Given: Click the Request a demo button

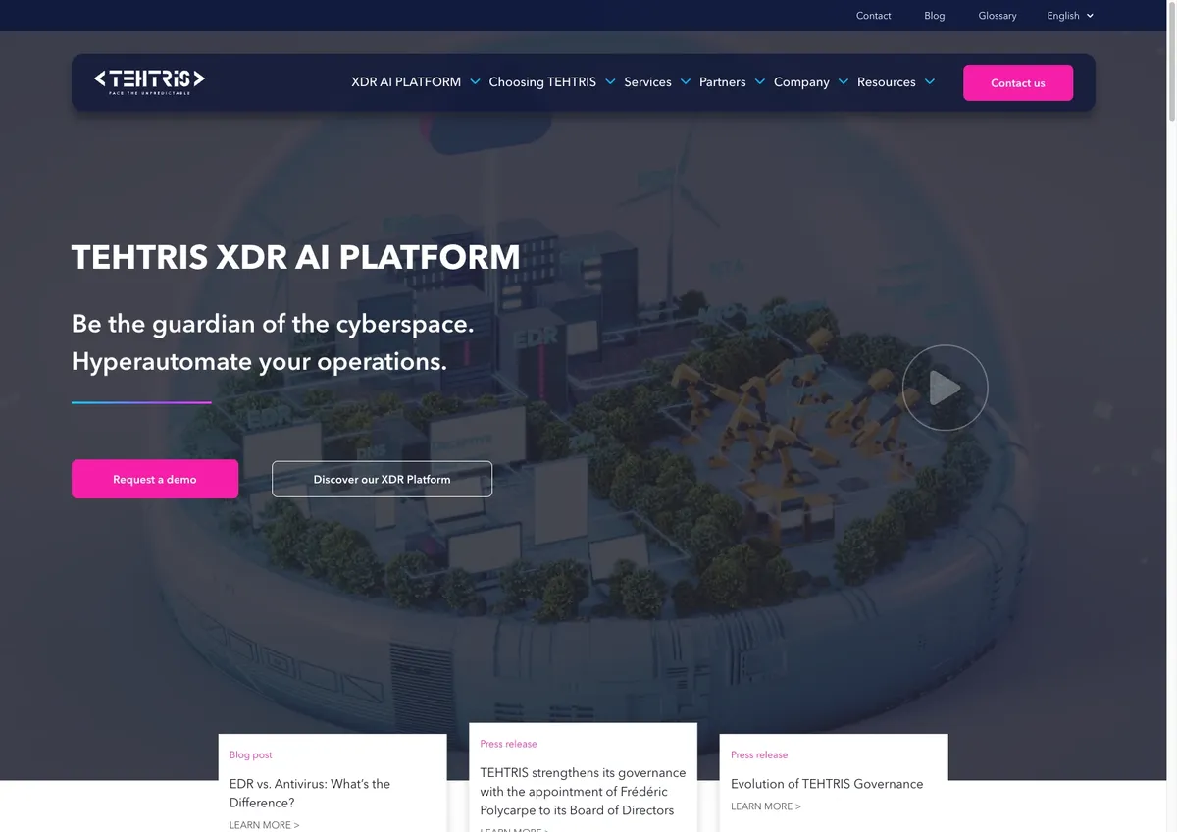Looking at the screenshot, I should point(155,479).
